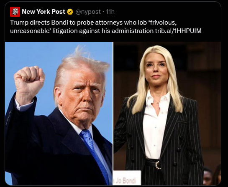Click the gold verified checkmark badge

click(x=70, y=12)
